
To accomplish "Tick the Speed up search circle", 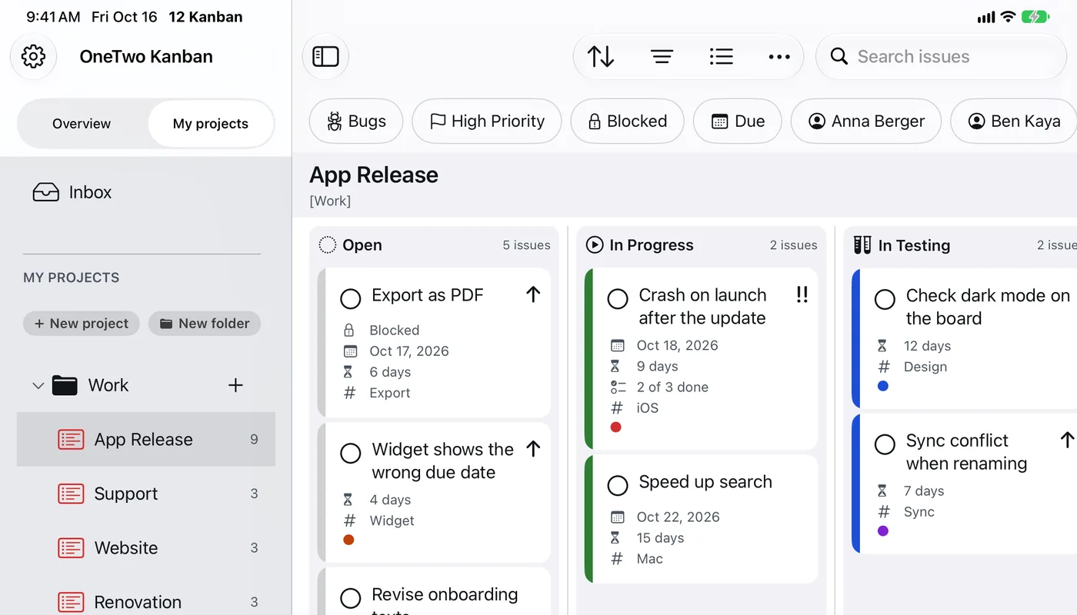I will pyautogui.click(x=618, y=485).
